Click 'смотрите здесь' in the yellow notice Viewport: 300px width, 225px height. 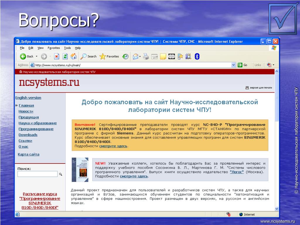[x=113, y=146]
